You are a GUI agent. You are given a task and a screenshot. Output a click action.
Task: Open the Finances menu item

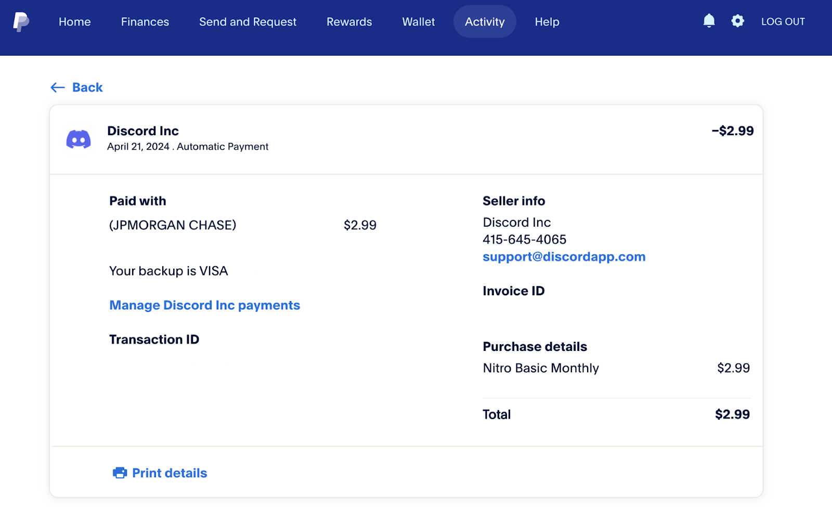click(x=145, y=22)
